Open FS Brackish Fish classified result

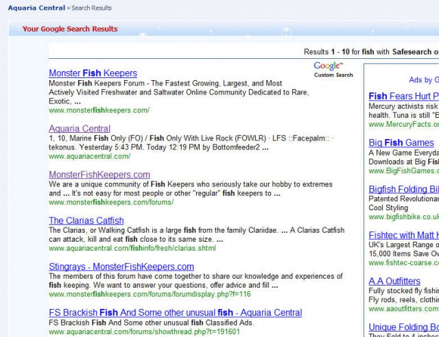pyautogui.click(x=176, y=312)
